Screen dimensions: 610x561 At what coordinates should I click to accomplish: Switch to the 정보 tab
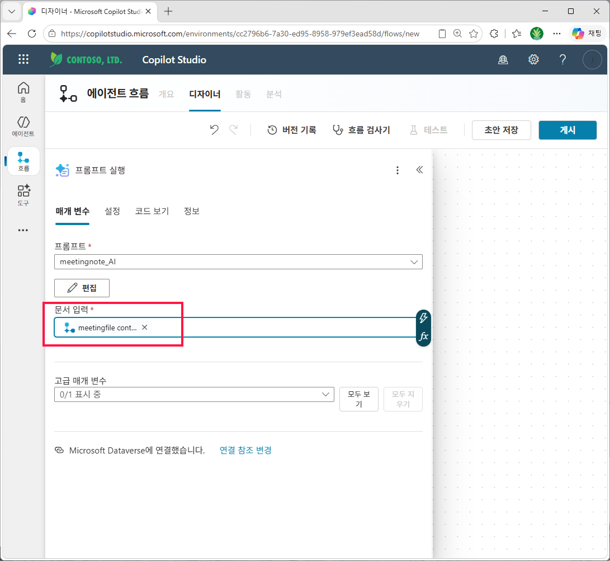point(192,211)
